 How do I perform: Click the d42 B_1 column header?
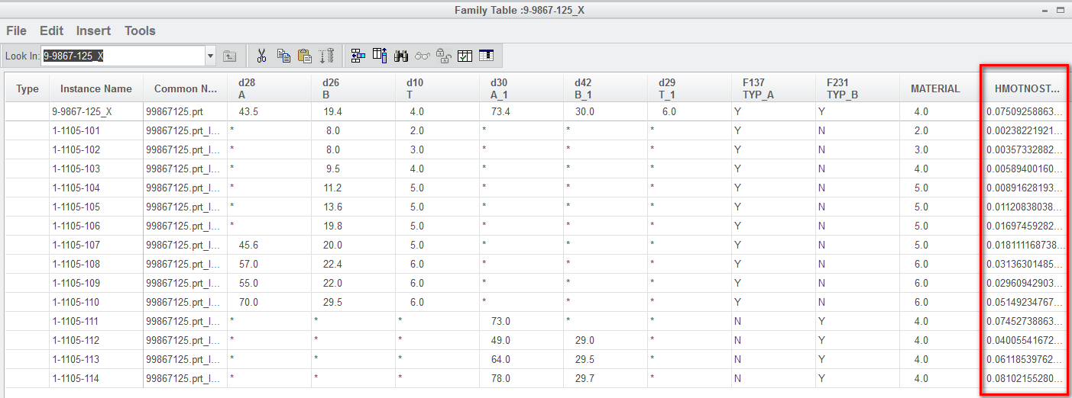605,88
